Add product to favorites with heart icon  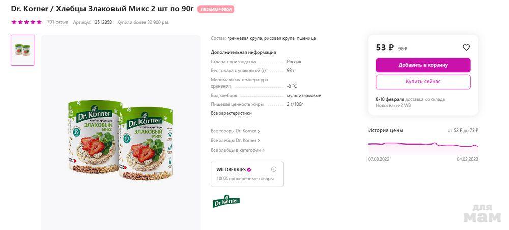[x=466, y=48]
